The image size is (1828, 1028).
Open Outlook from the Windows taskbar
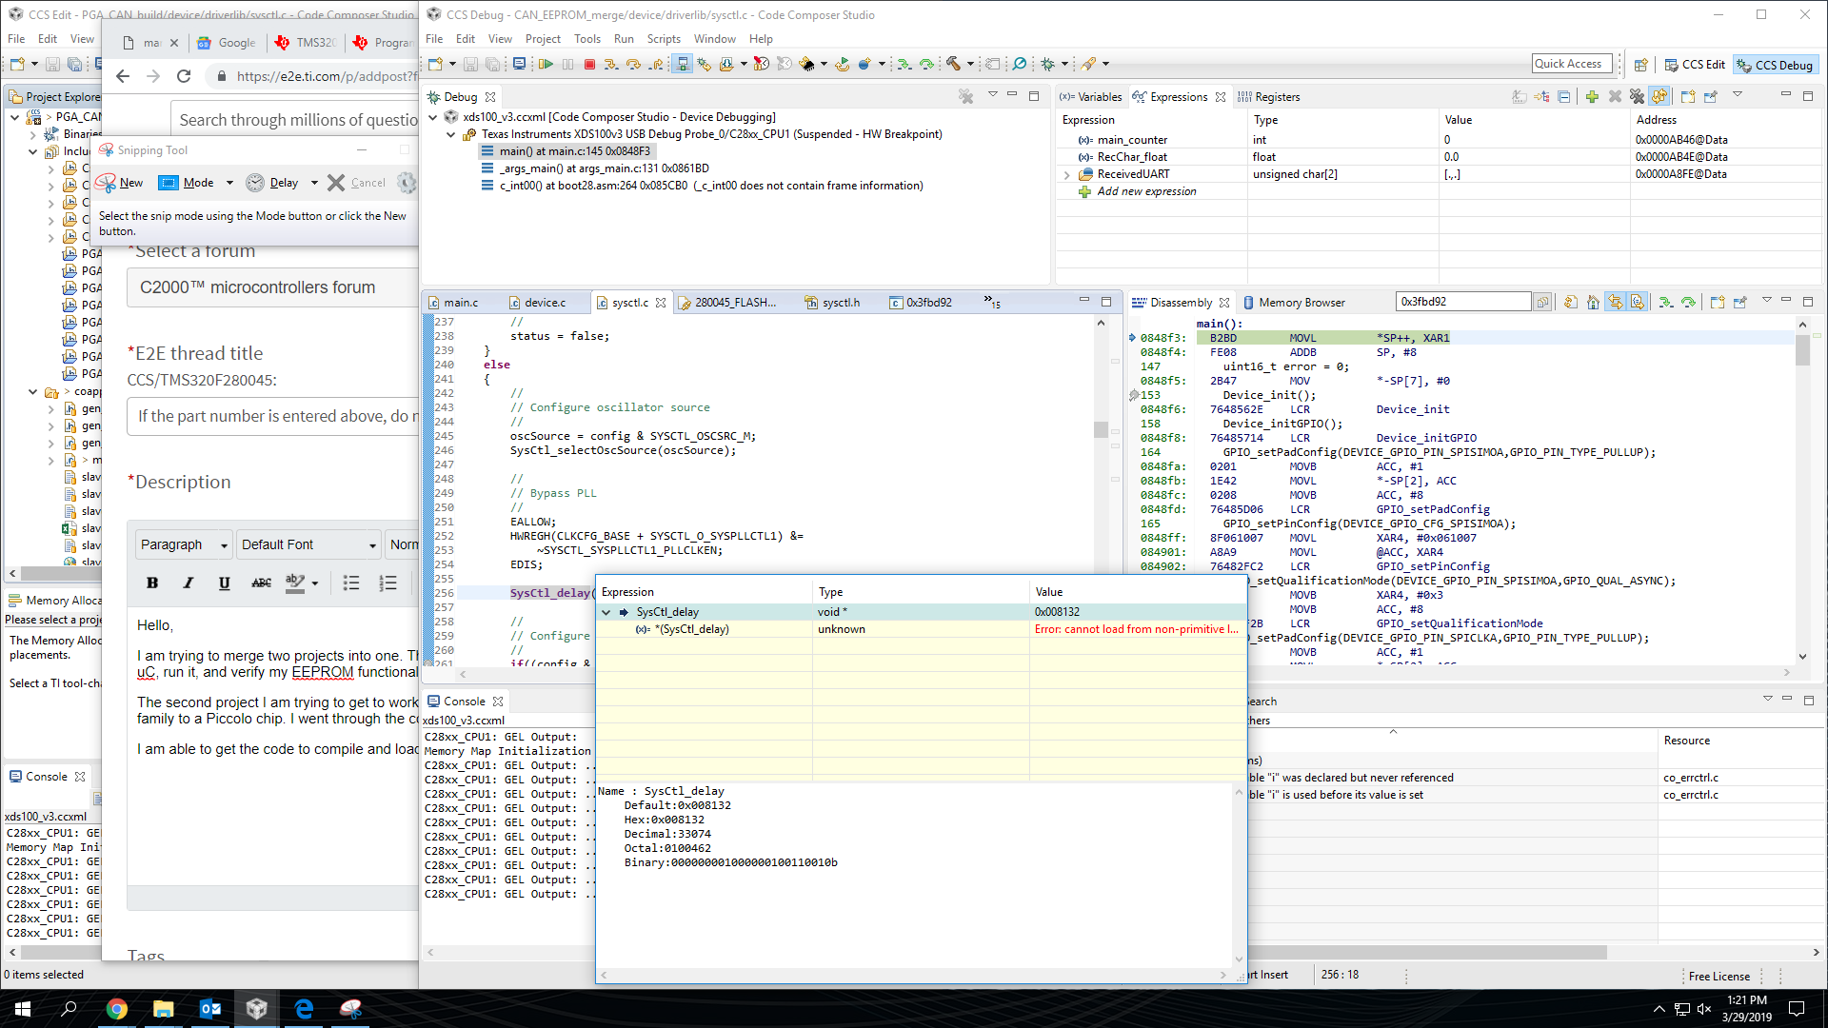click(210, 1009)
